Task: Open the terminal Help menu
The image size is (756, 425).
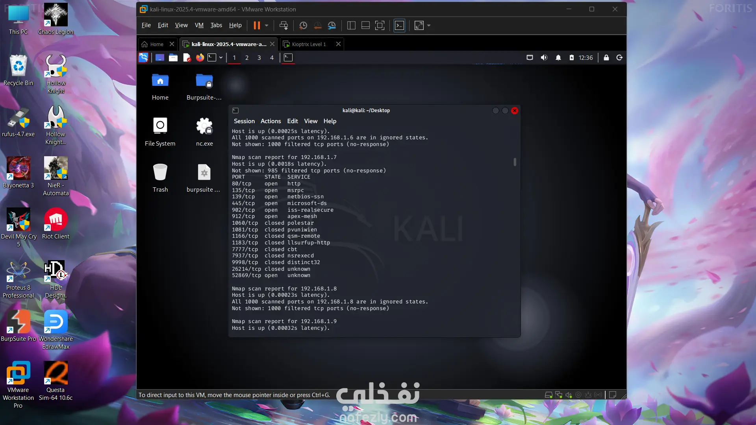Action: pyautogui.click(x=330, y=121)
